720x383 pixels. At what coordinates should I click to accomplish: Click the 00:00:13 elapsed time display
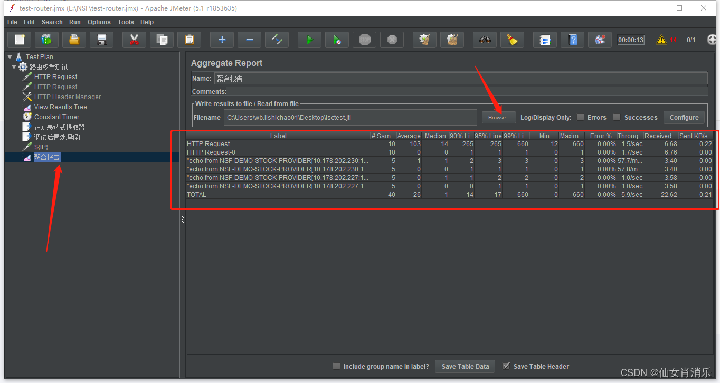(x=631, y=40)
